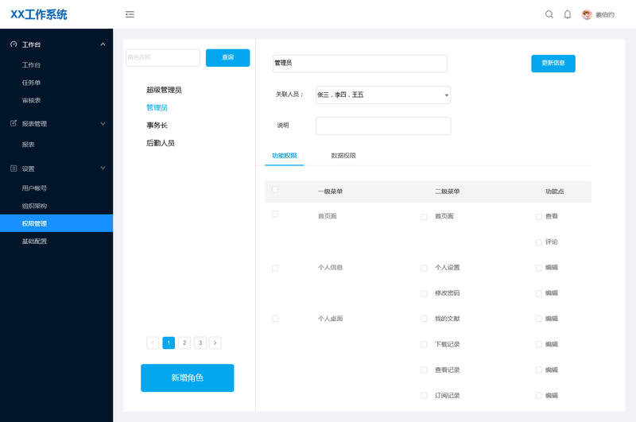636x422 pixels.
Task: Check the 订阅记录 checkbox
Action: (424, 395)
